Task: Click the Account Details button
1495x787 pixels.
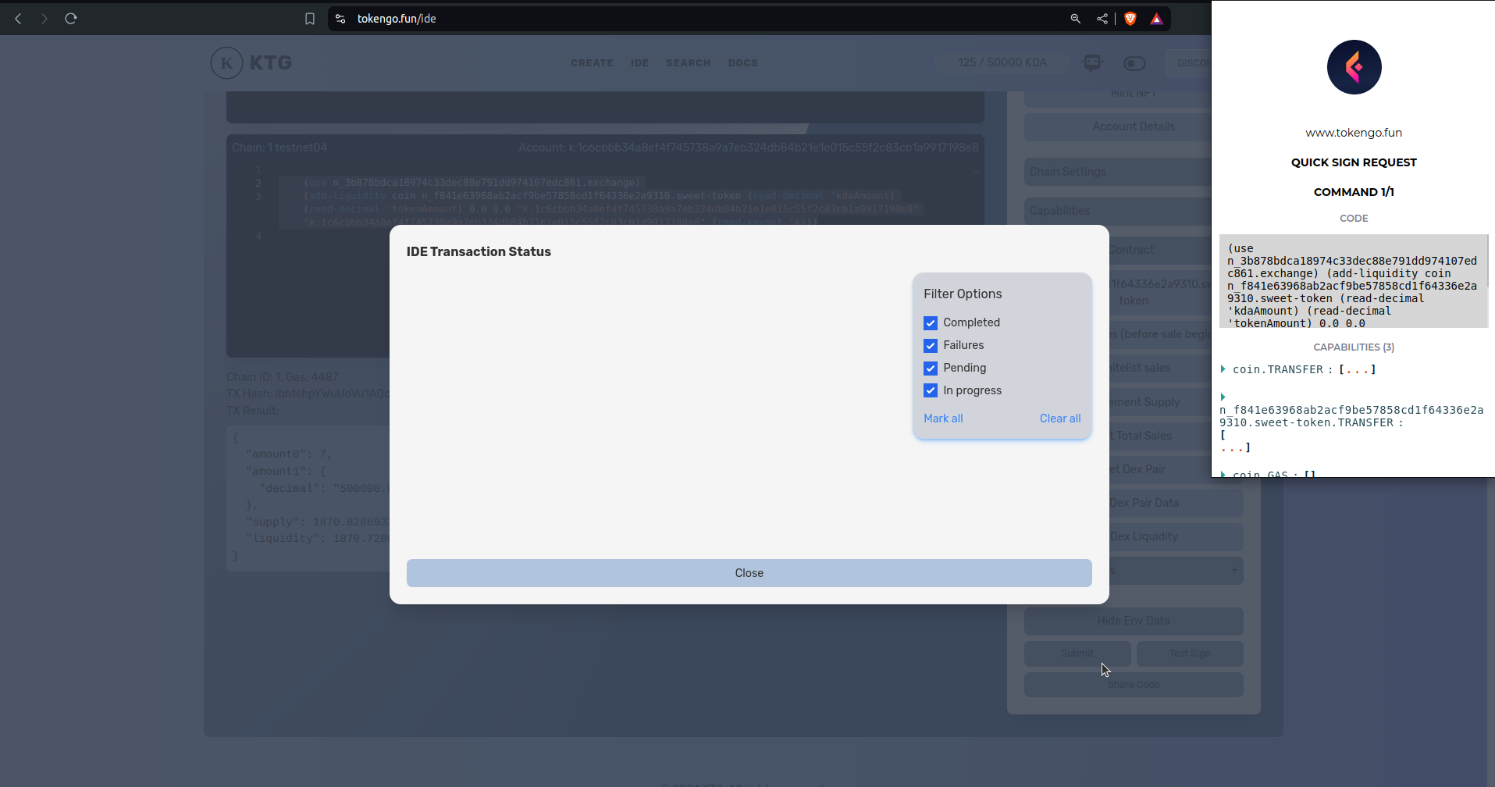Action: (1133, 126)
